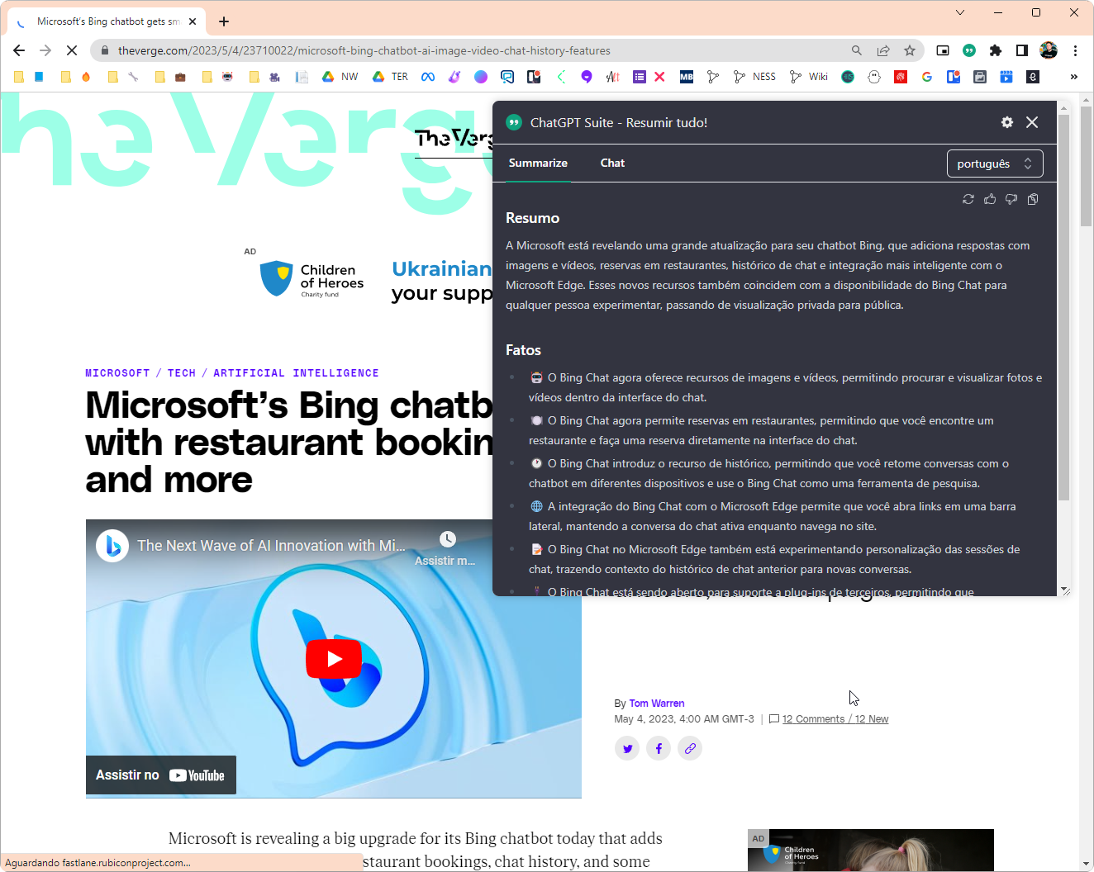Open the TECH category link

182,373
